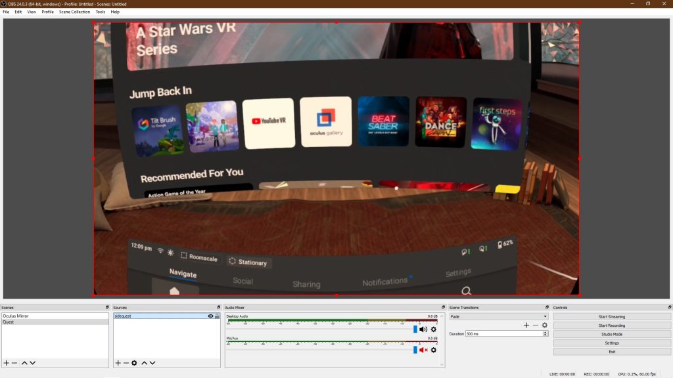The image size is (673, 378).
Task: Open the Fade transition dropdown
Action: (x=499, y=317)
